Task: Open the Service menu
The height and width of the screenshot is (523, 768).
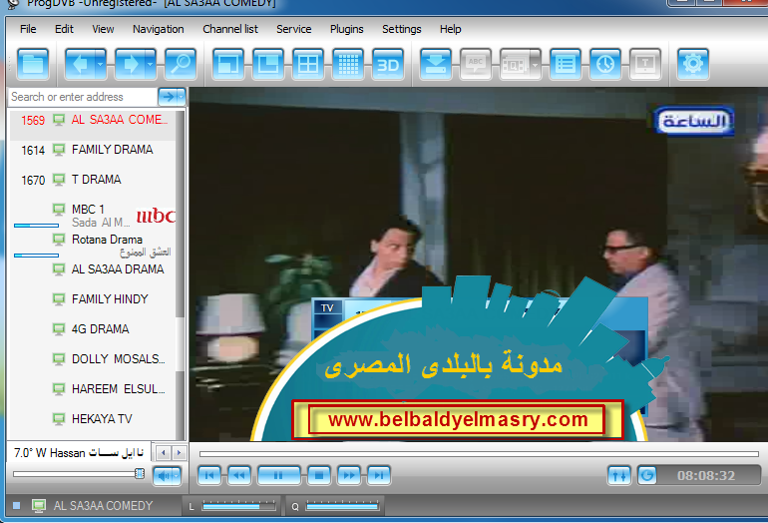Action: [294, 29]
